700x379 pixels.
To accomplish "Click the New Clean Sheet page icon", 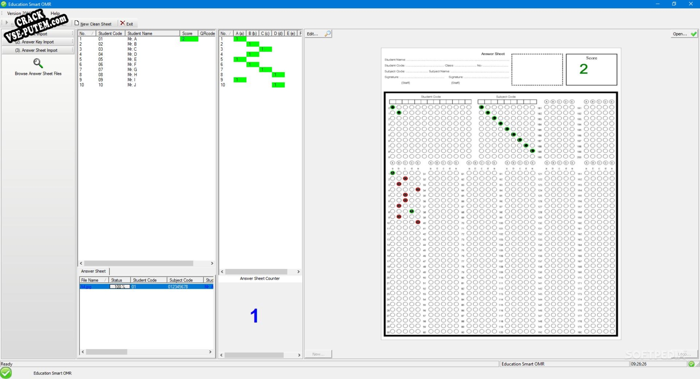I will click(77, 23).
